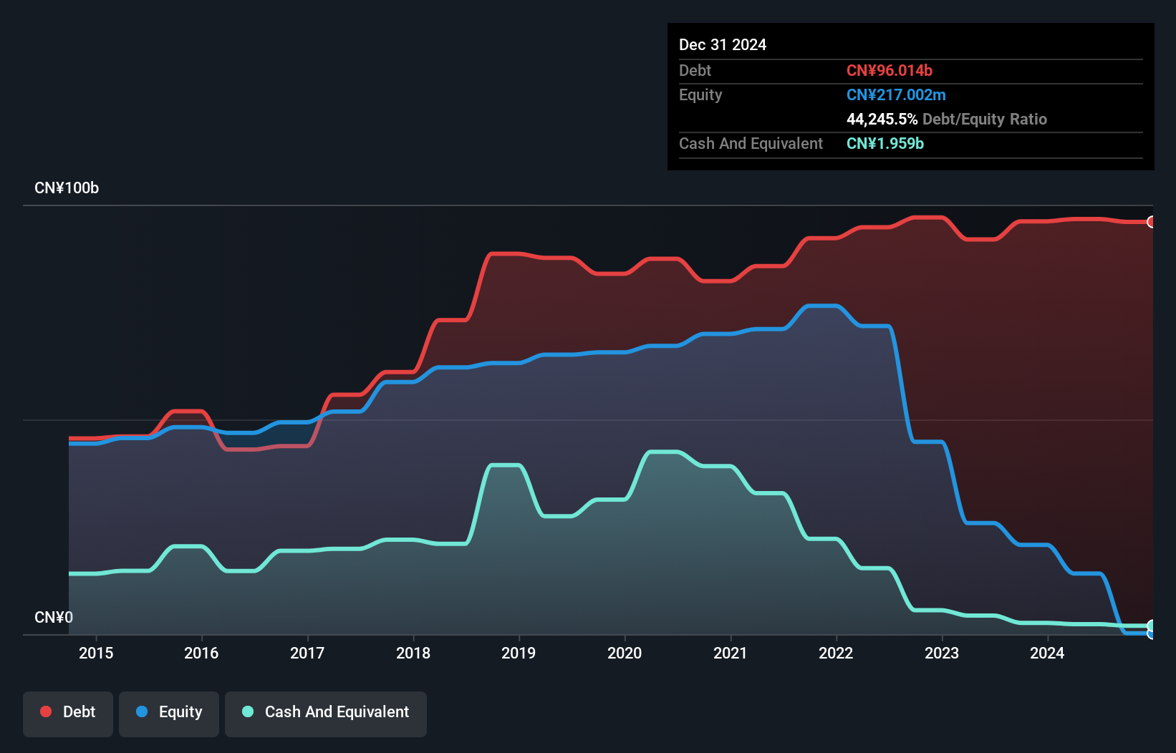Image resolution: width=1176 pixels, height=753 pixels.
Task: Click the red Debt endpoint marker on chart
Action: coord(1151,222)
